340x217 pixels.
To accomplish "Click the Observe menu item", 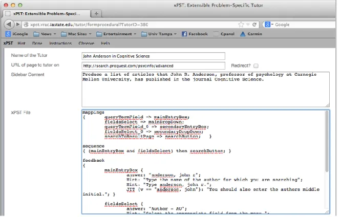I will pyautogui.click(x=87, y=43).
